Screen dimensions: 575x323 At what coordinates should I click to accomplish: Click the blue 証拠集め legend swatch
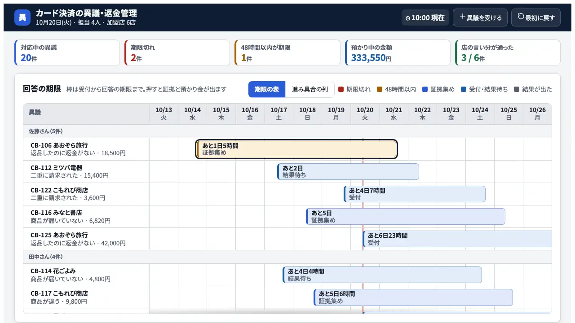(x=425, y=89)
